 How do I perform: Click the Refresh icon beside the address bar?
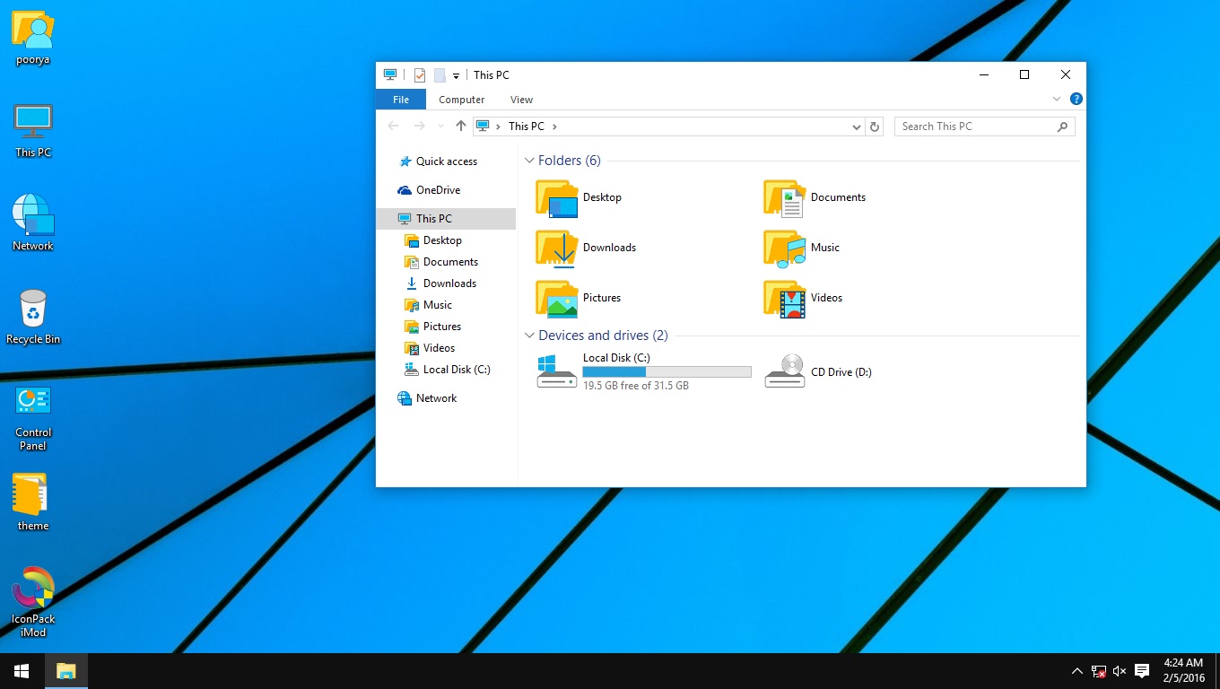[x=875, y=126]
